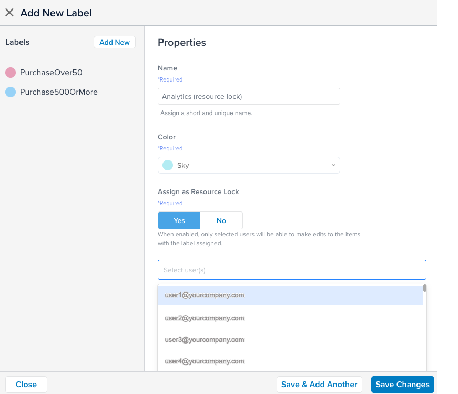Image resolution: width=458 pixels, height=394 pixels.
Task: Click the Close button at bottom left
Action: pos(26,385)
